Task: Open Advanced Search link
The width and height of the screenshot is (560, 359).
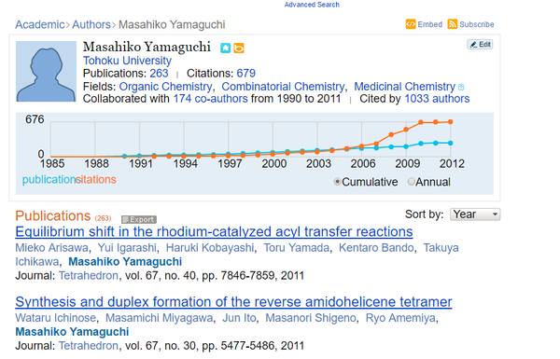Action: pyautogui.click(x=312, y=5)
